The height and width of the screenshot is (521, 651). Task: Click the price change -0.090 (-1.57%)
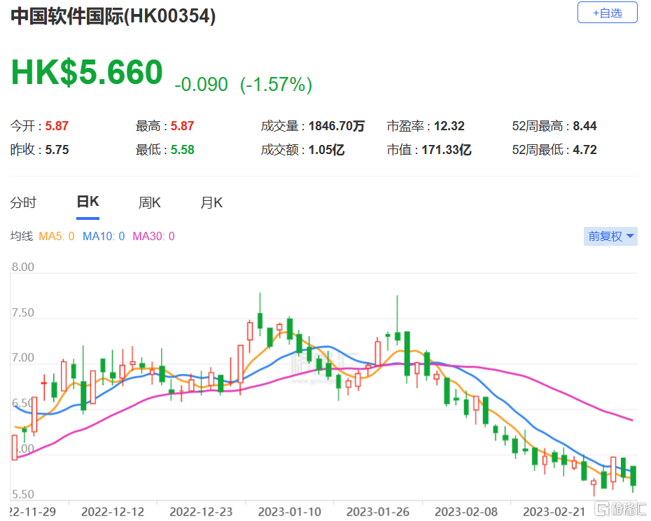(244, 84)
